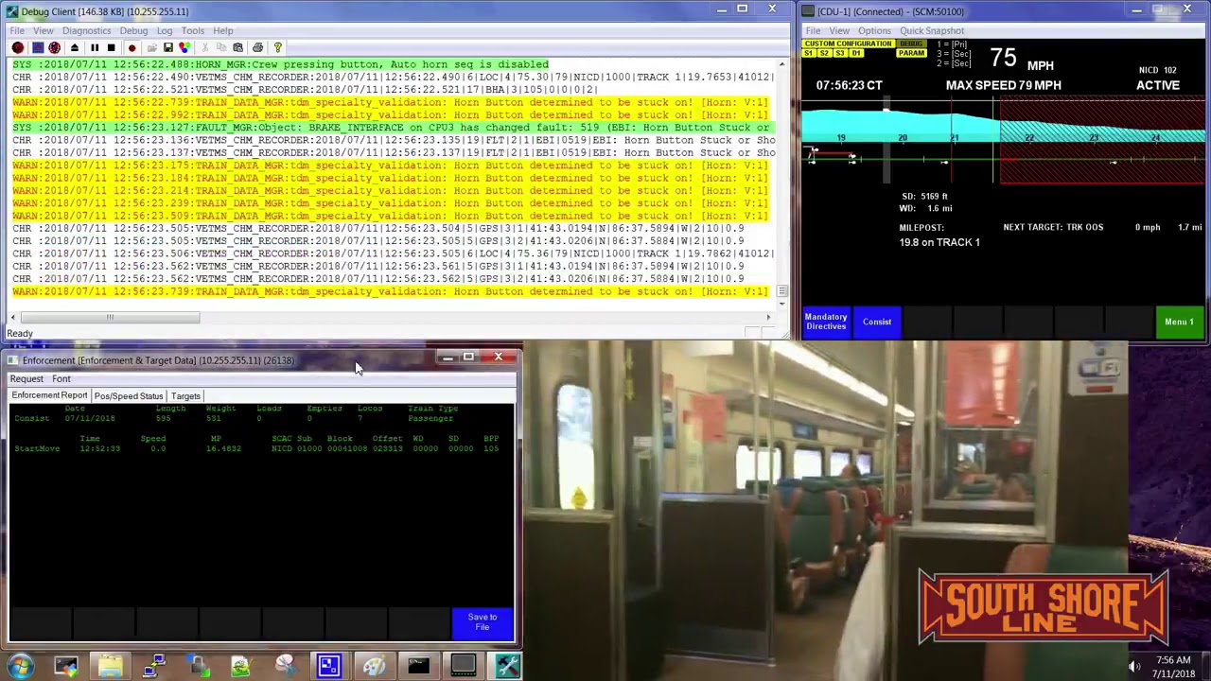Screen dimensions: 1211x681
Task: Click the S3 indicator on CDU
Action: [x=840, y=53]
